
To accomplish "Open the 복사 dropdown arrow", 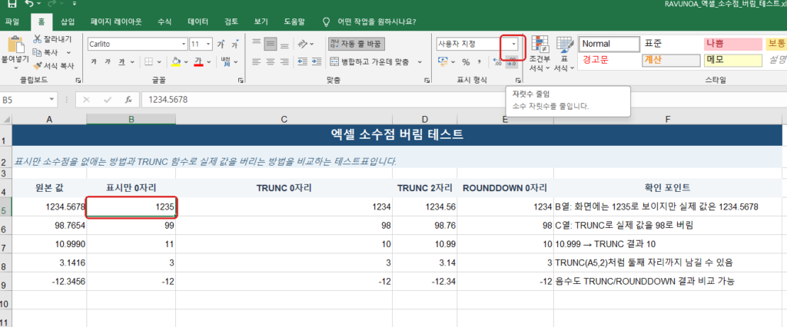I will [x=68, y=53].
